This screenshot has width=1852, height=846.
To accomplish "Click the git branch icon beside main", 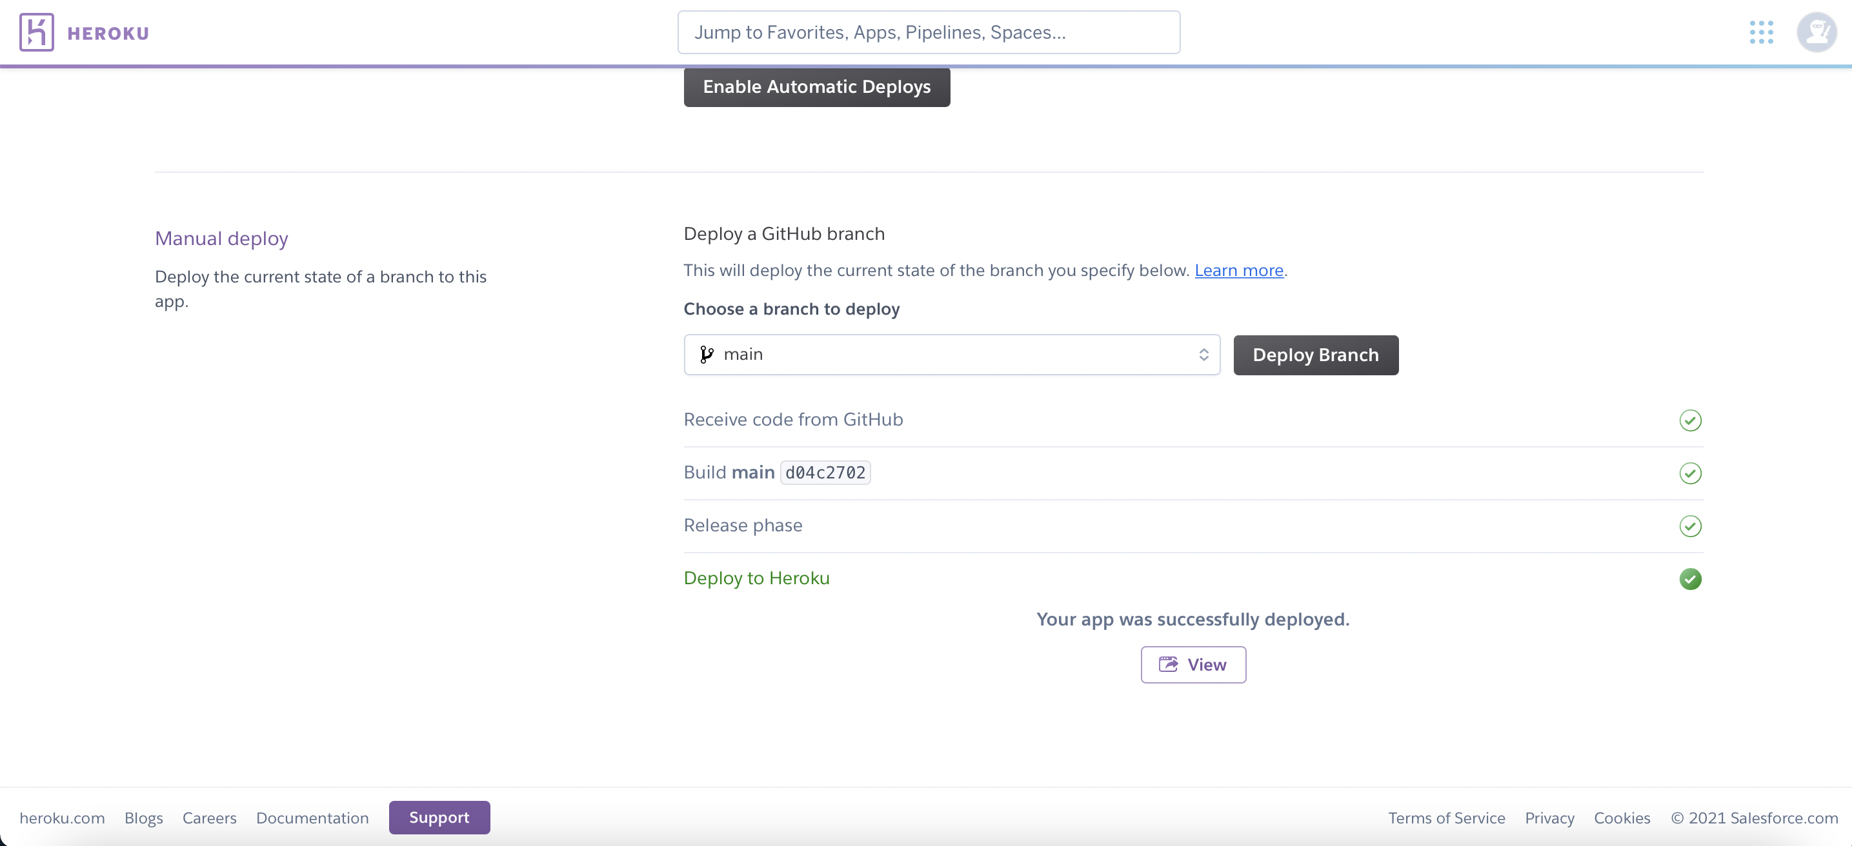I will point(707,354).
